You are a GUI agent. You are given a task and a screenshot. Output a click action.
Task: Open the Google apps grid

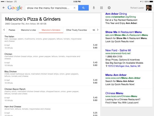tap(101, 8)
